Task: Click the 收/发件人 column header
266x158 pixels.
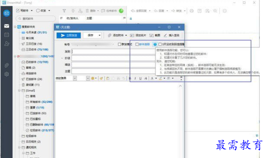Action: [72, 18]
